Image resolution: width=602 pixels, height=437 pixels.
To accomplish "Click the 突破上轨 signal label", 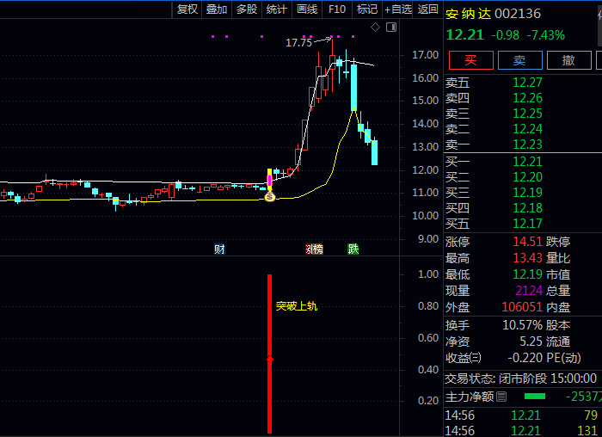I will tap(297, 306).
